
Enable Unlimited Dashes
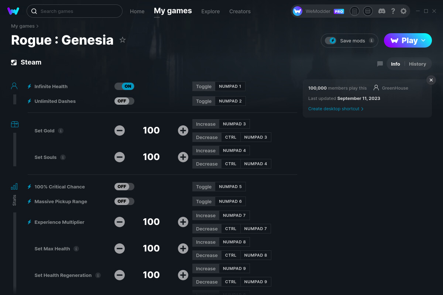[124, 101]
